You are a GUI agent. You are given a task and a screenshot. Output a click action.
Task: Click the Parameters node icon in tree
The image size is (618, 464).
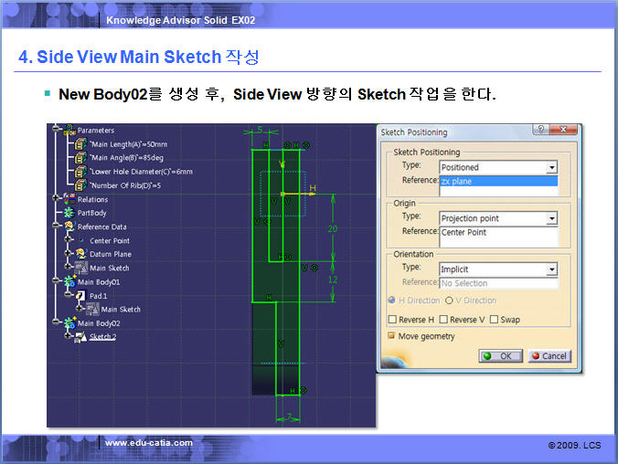69,131
